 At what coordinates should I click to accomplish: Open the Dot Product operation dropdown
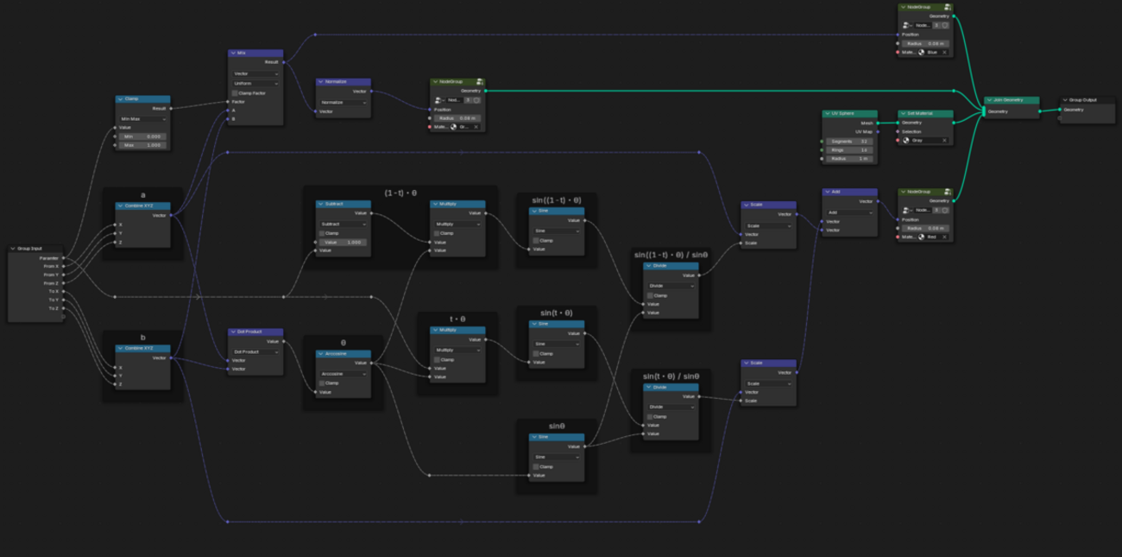[x=256, y=351]
